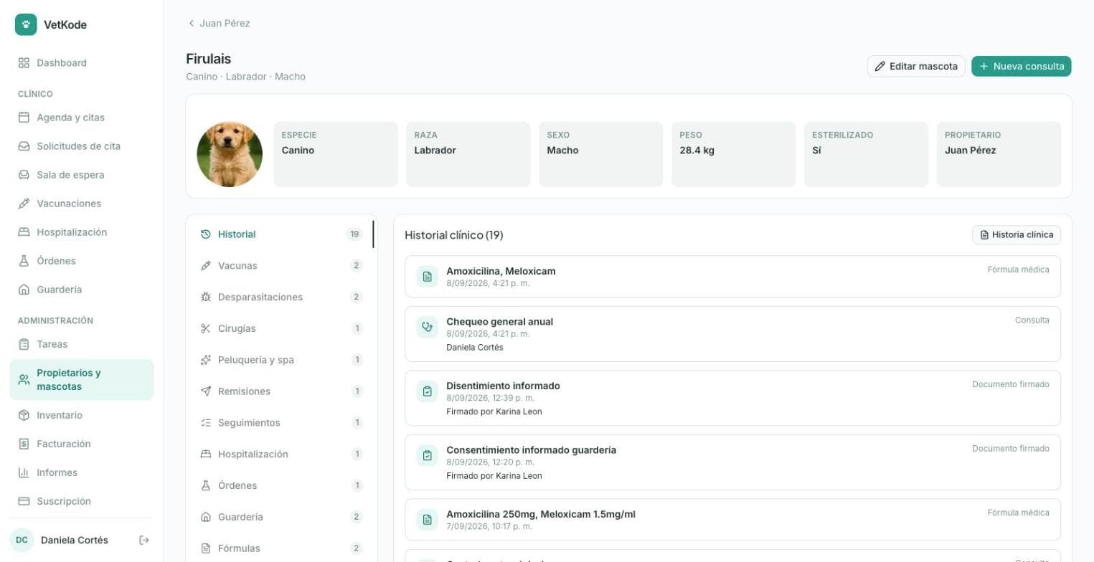Click the calendar icon for Agenda y citas
This screenshot has width=1094, height=562.
point(24,118)
